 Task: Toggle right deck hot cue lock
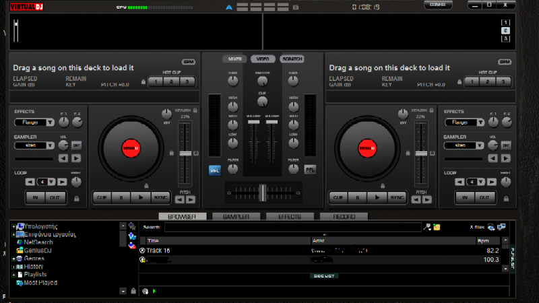pos(459,81)
